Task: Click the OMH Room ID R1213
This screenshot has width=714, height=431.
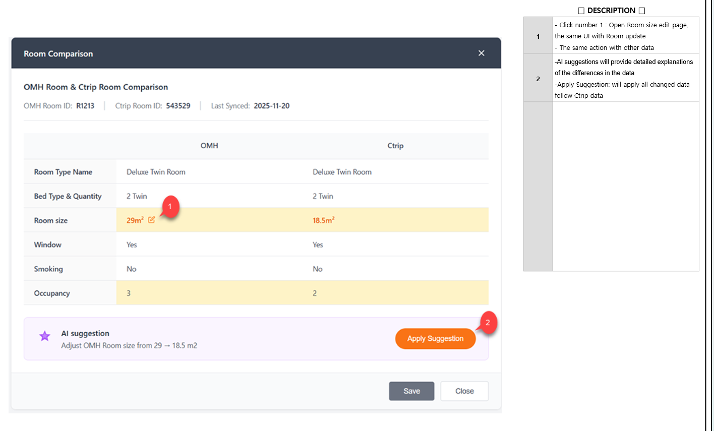Action: tap(85, 106)
